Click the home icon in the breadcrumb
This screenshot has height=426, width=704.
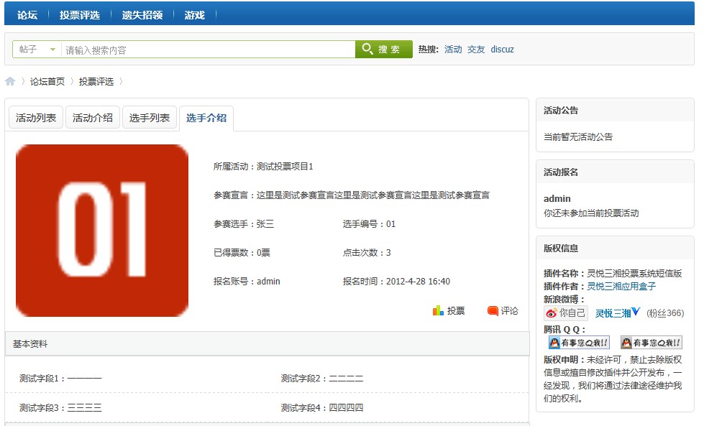point(10,81)
